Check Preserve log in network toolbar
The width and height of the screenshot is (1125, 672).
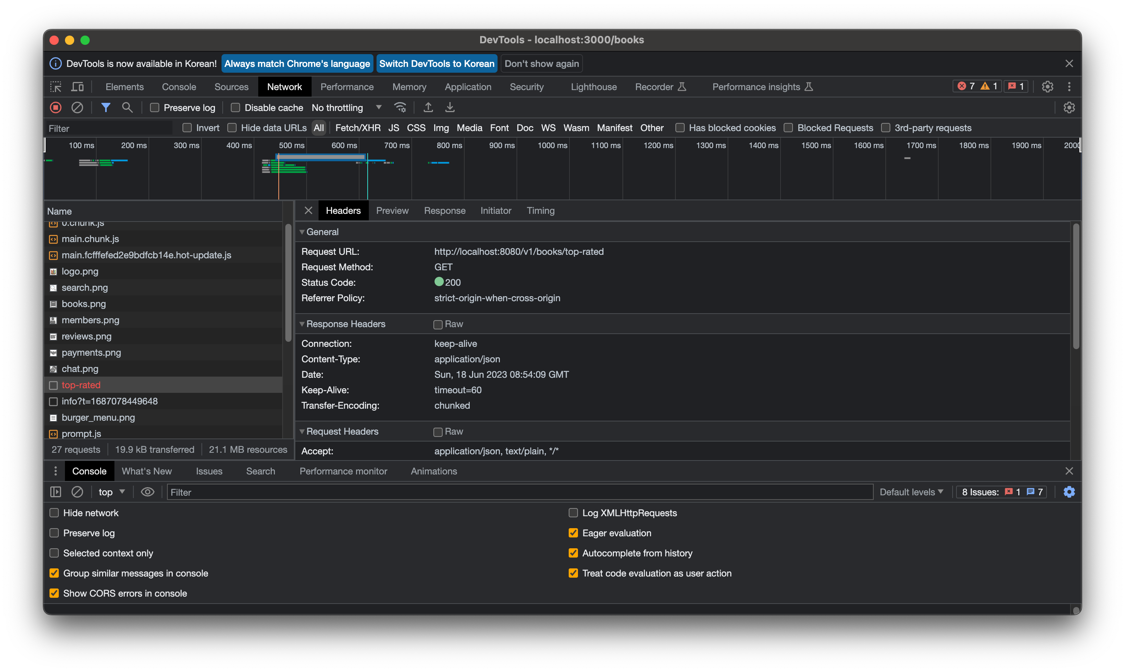[154, 108]
